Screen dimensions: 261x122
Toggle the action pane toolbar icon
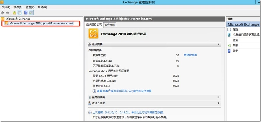pos(31,13)
